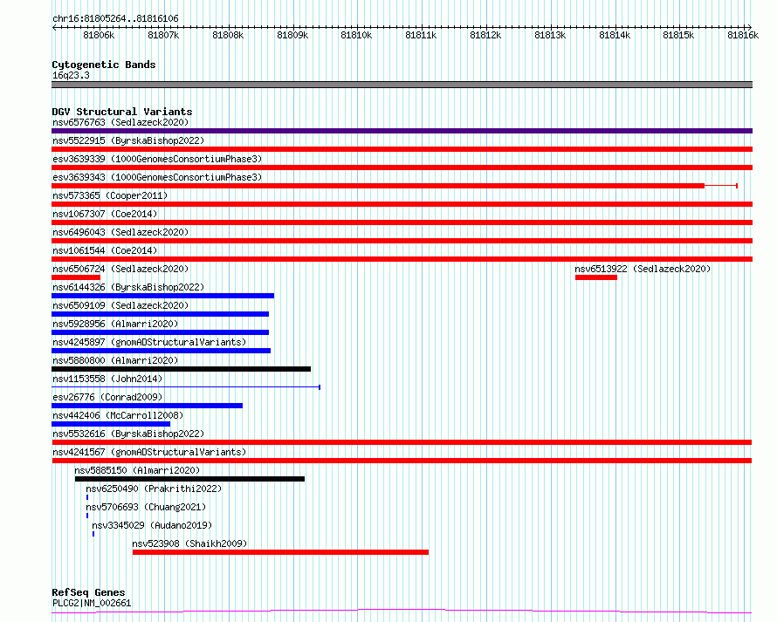Click the blue nsv6144326 variant bar
777x622 pixels.
tap(162, 296)
